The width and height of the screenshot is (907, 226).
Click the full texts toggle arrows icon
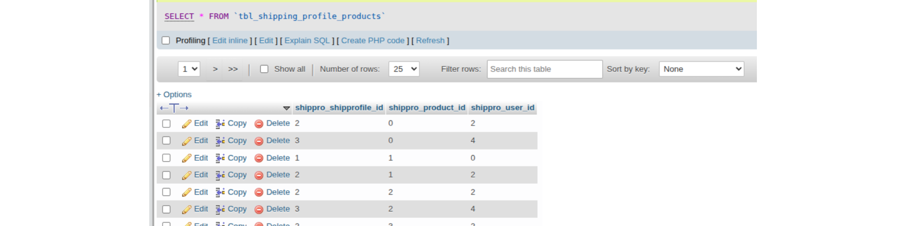174,108
